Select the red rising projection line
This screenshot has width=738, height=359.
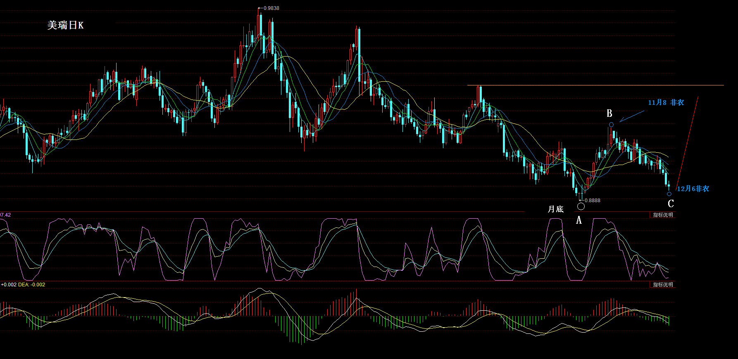(x=687, y=144)
